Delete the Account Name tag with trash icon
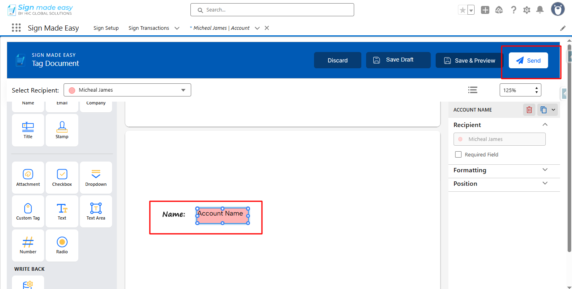The image size is (572, 289). pyautogui.click(x=529, y=110)
